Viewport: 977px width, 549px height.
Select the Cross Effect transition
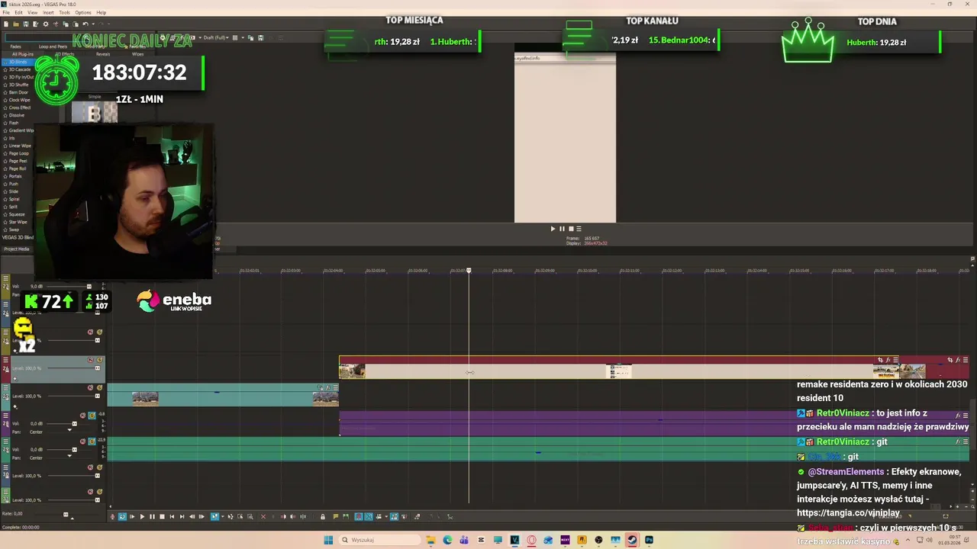click(19, 108)
